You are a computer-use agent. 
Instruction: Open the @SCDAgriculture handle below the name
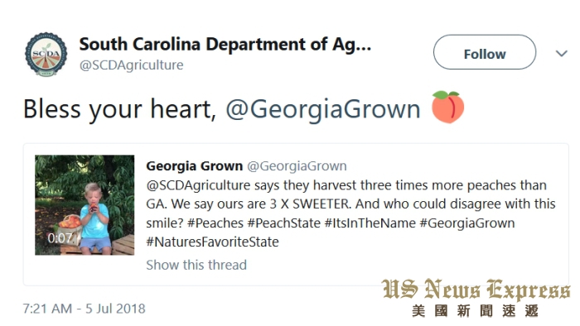131,65
